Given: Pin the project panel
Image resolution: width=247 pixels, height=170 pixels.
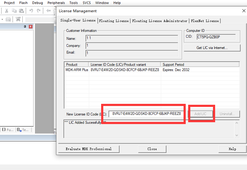Looking at the screenshot, I should [x=25, y=27].
